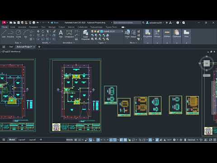
Task: Switch to the Start file tab
Action: 11,47
